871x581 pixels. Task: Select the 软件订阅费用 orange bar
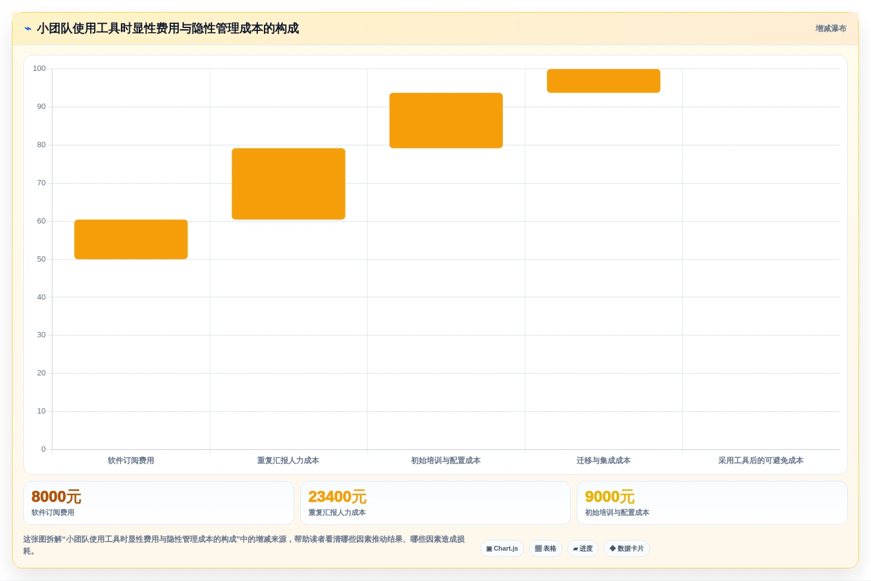click(131, 240)
